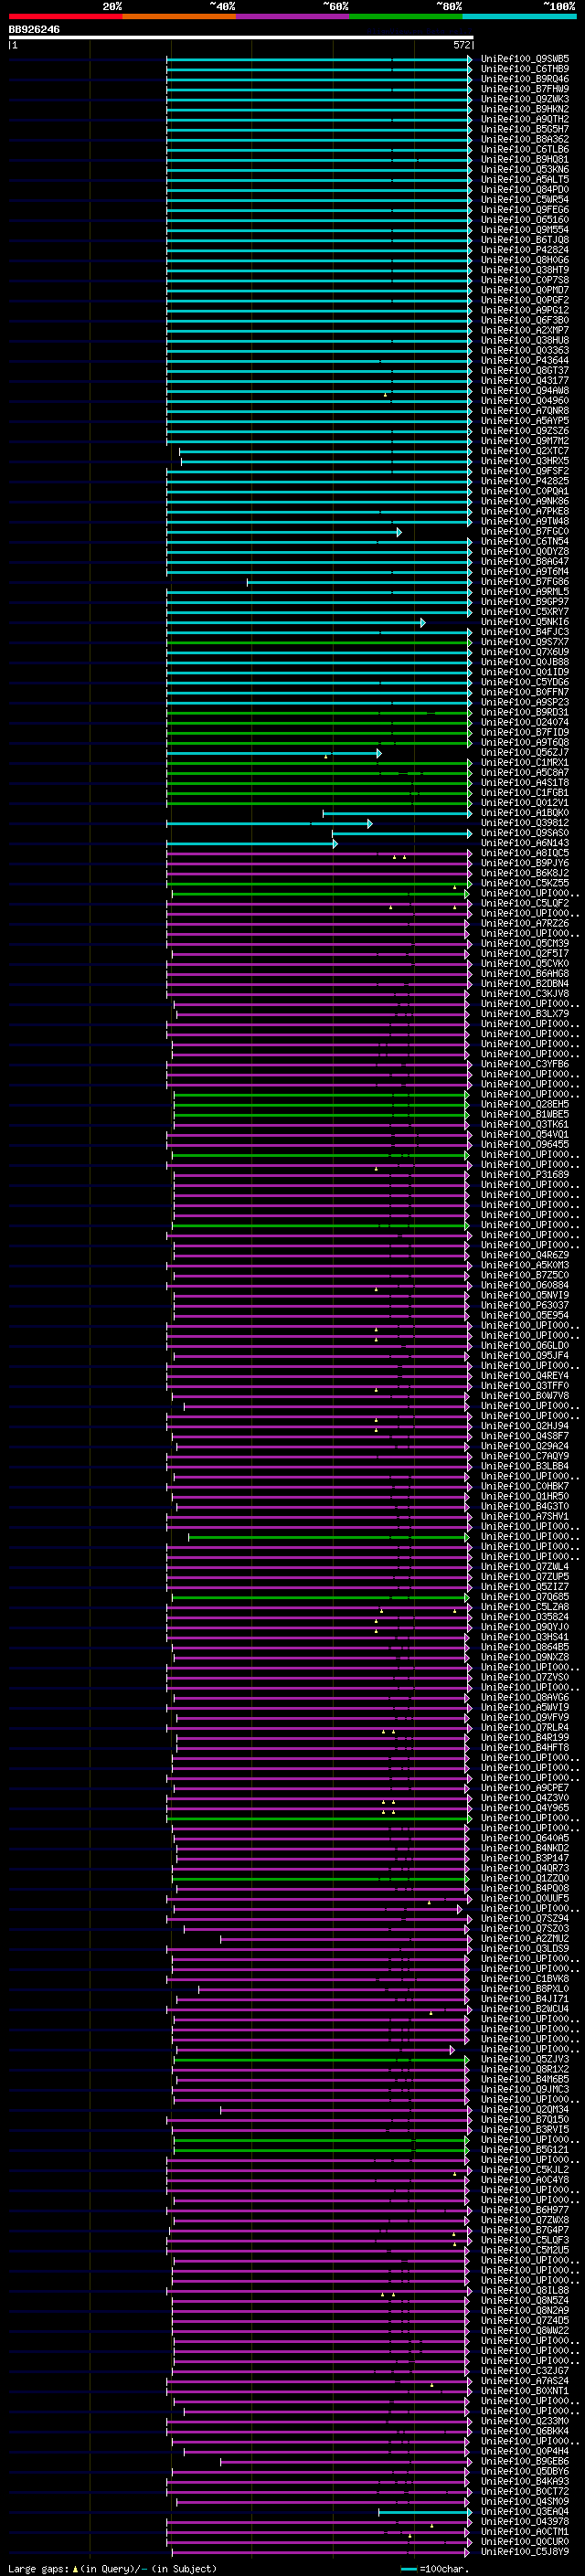Click the green ~80% identity legend segment
Viewport: 585px width, 2576px height.
[x=406, y=16]
